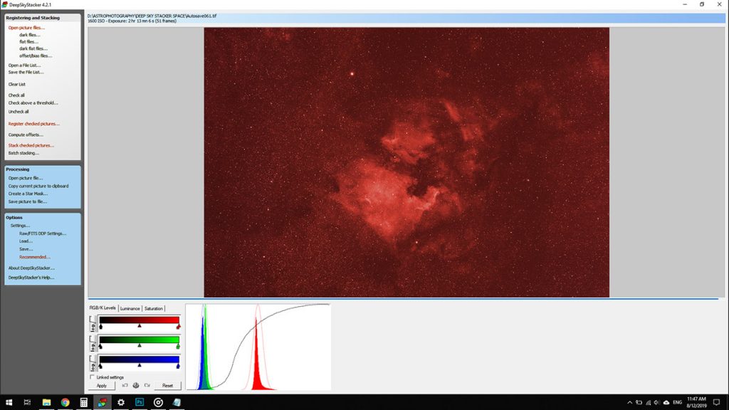Click the Apply button
The image size is (729, 410).
pyautogui.click(x=103, y=385)
